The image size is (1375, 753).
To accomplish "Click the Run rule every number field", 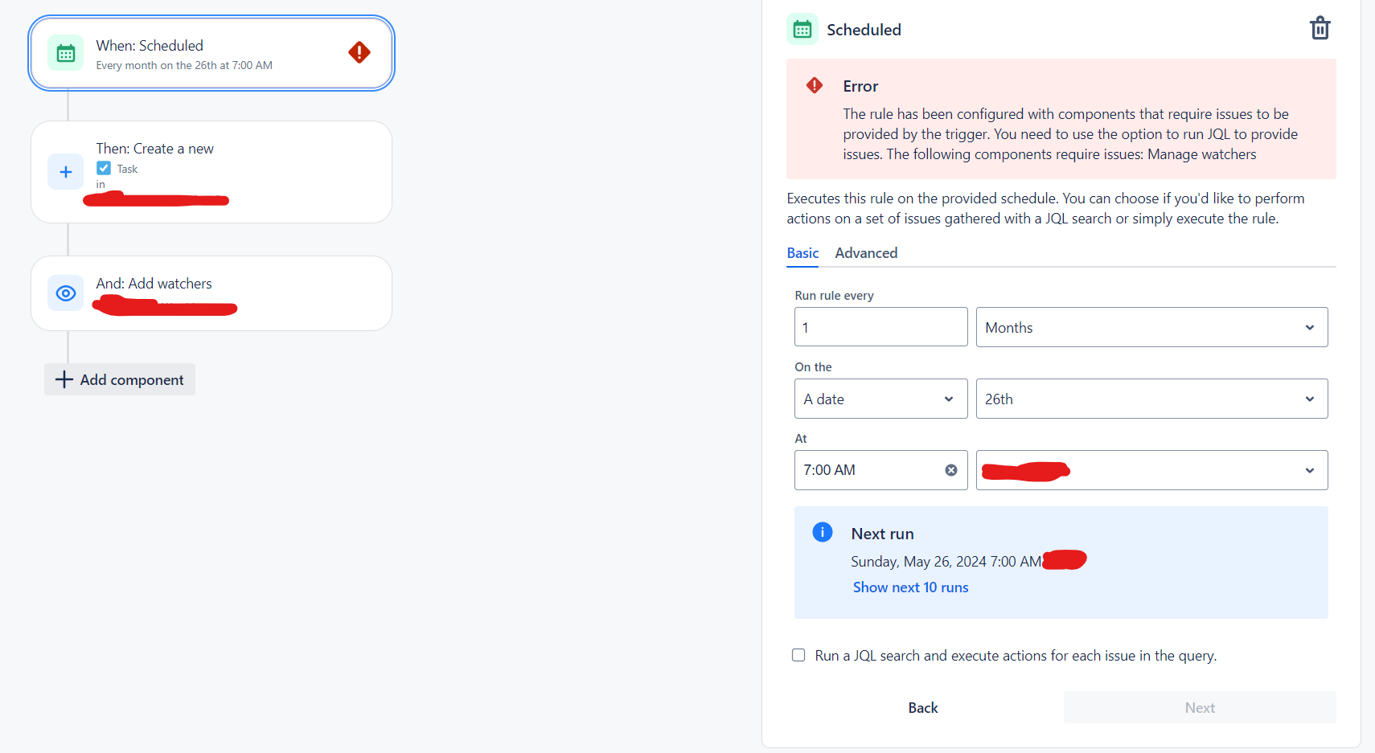I will click(x=880, y=327).
